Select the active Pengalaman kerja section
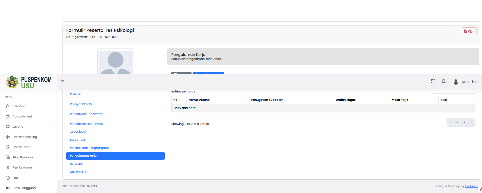 [x=115, y=156]
